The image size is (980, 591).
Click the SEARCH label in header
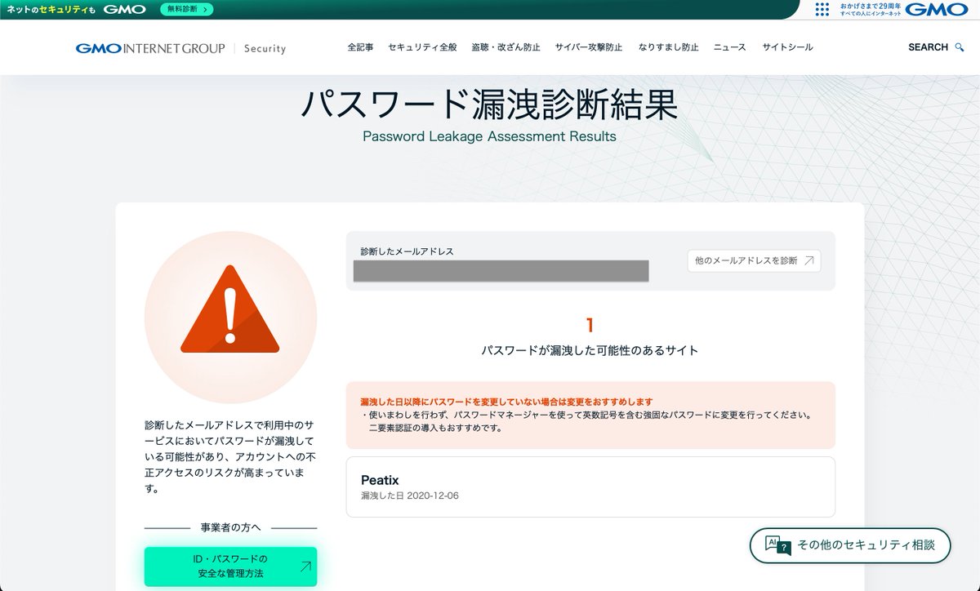coord(928,47)
